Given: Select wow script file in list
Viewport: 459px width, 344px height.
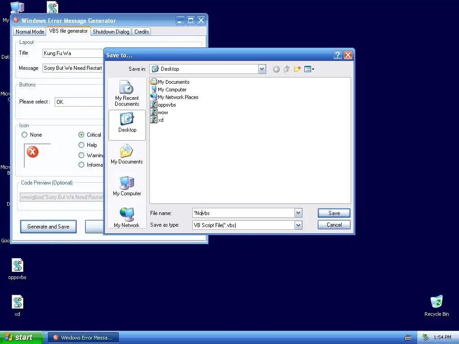Looking at the screenshot, I should 159,112.
